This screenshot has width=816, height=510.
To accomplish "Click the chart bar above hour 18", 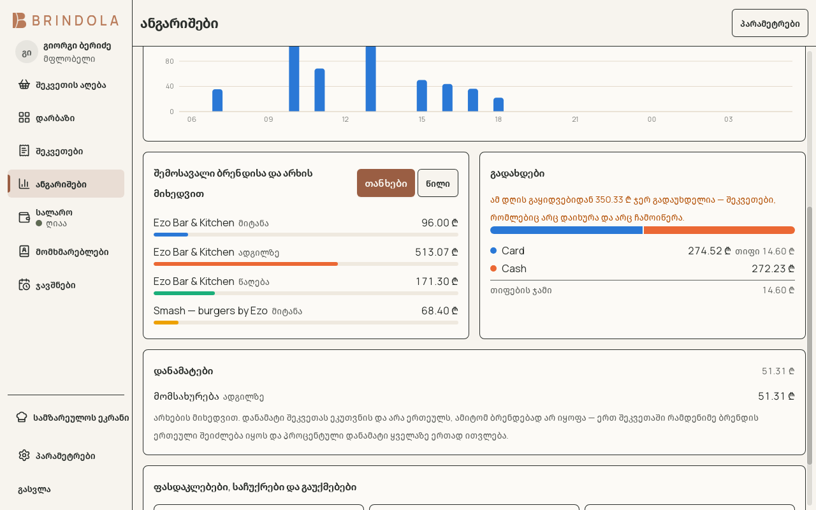I will click(x=499, y=105).
